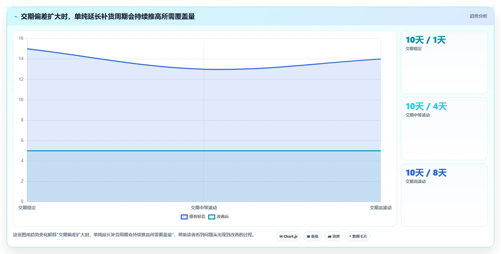Screen dimensions: 501x254
Task: Click the y-axis value 0
Action: (22, 202)
